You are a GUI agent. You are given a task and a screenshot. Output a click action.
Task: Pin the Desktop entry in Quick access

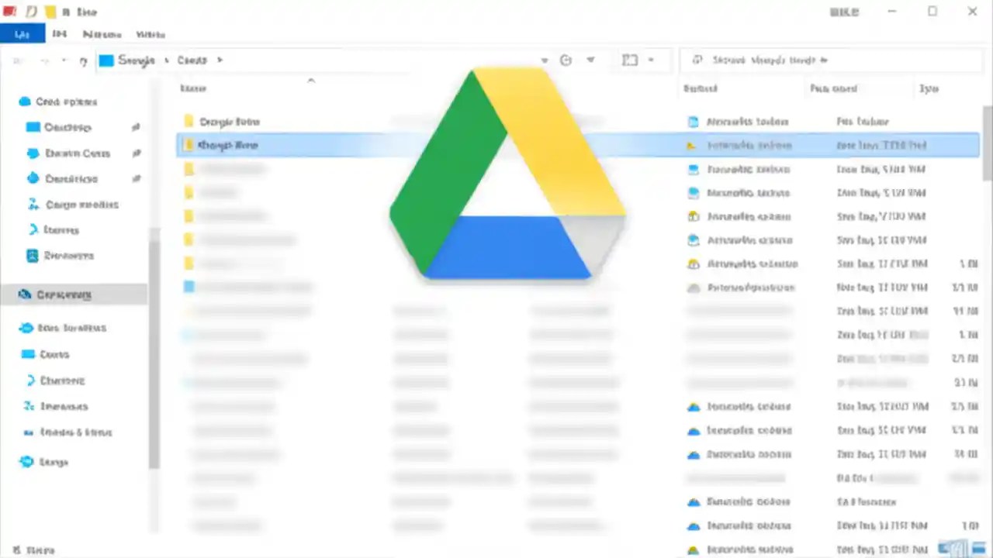pos(137,127)
